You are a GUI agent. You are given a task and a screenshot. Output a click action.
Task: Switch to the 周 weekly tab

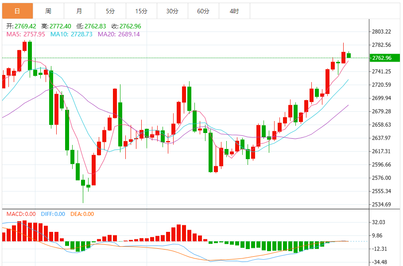click(48, 11)
